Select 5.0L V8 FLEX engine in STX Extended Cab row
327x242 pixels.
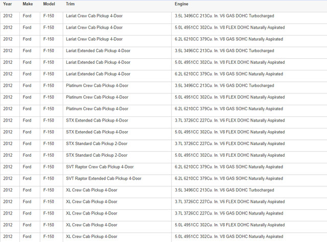click(229, 132)
